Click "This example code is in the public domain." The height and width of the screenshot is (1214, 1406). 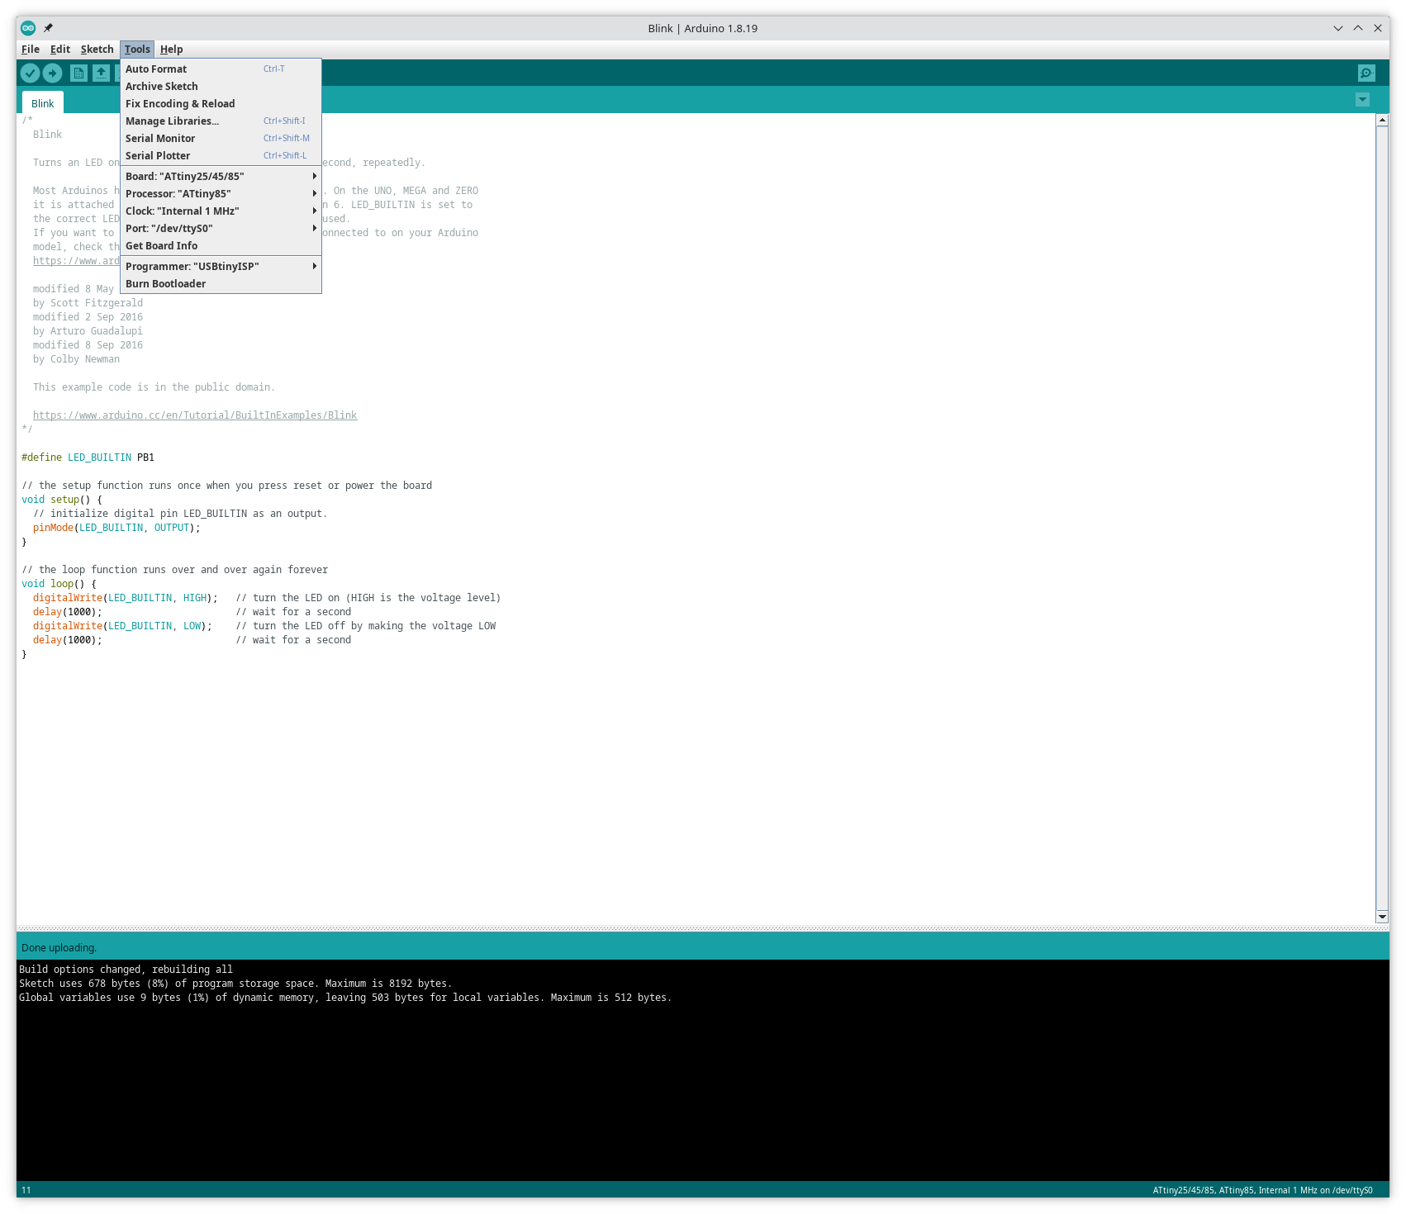pyautogui.click(x=154, y=387)
